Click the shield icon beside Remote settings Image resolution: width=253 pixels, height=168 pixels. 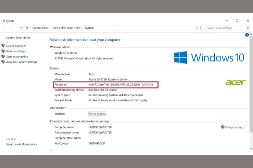point(3,51)
